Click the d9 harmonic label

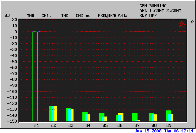pyautogui.click(x=169, y=125)
